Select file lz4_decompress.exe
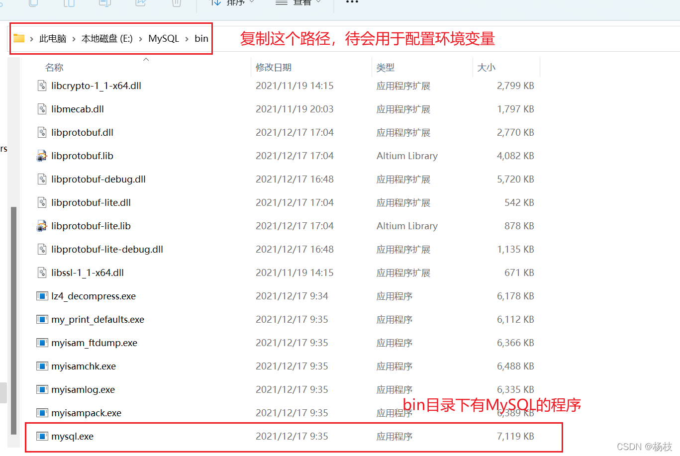The height and width of the screenshot is (456, 680). 94,296
